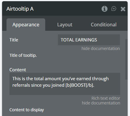Viewport: 130px width, 116px height.
Task: Focus the Title field containing TOTAL EARNINGS
Action: click(89, 40)
